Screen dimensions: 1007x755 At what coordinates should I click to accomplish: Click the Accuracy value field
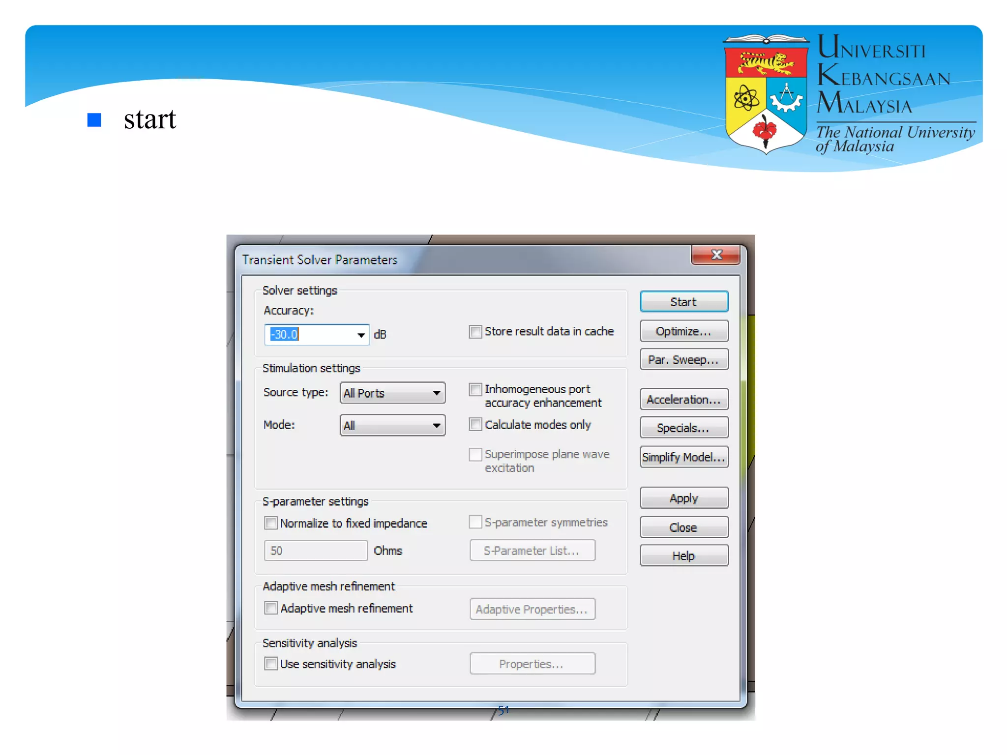[x=311, y=335]
